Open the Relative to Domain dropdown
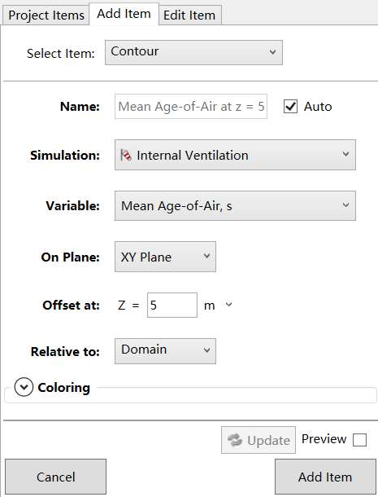Image resolution: width=378 pixels, height=497 pixels. pyautogui.click(x=165, y=351)
